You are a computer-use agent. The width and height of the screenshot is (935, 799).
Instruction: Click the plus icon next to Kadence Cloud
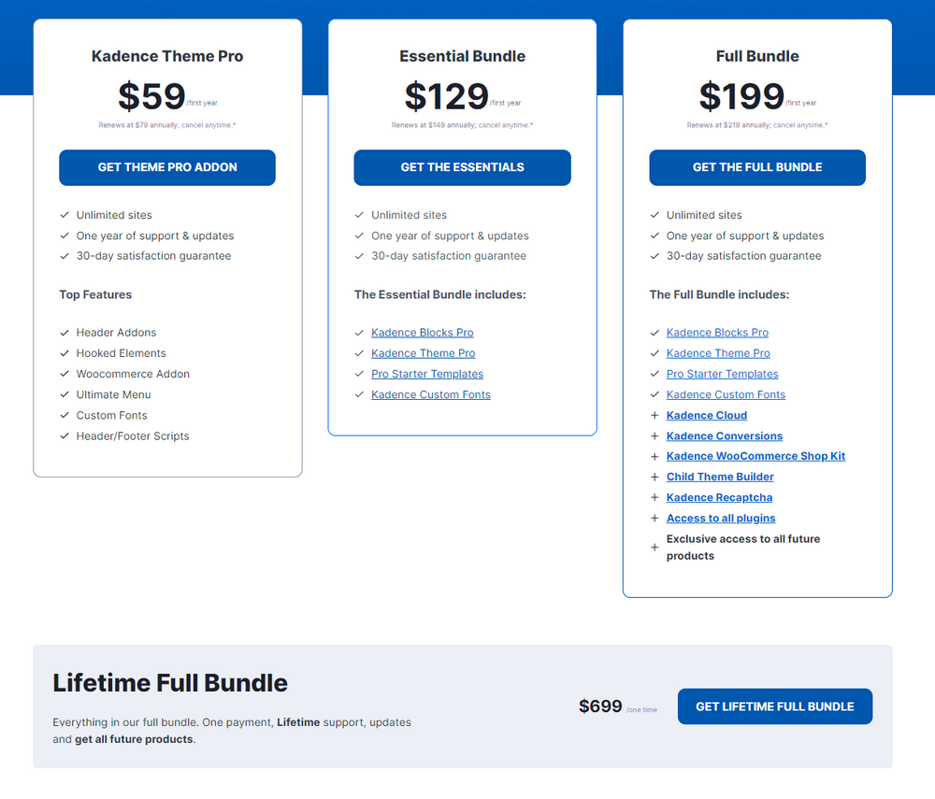(654, 415)
